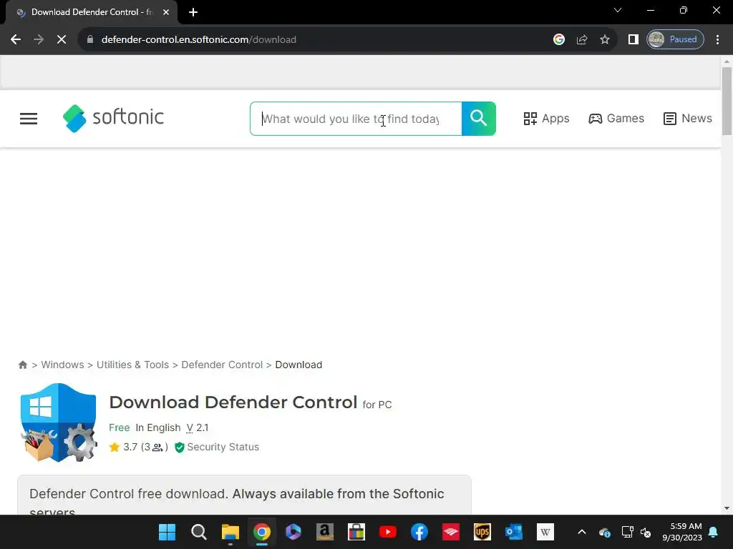
Task: Click the address bar URL
Action: 199,39
